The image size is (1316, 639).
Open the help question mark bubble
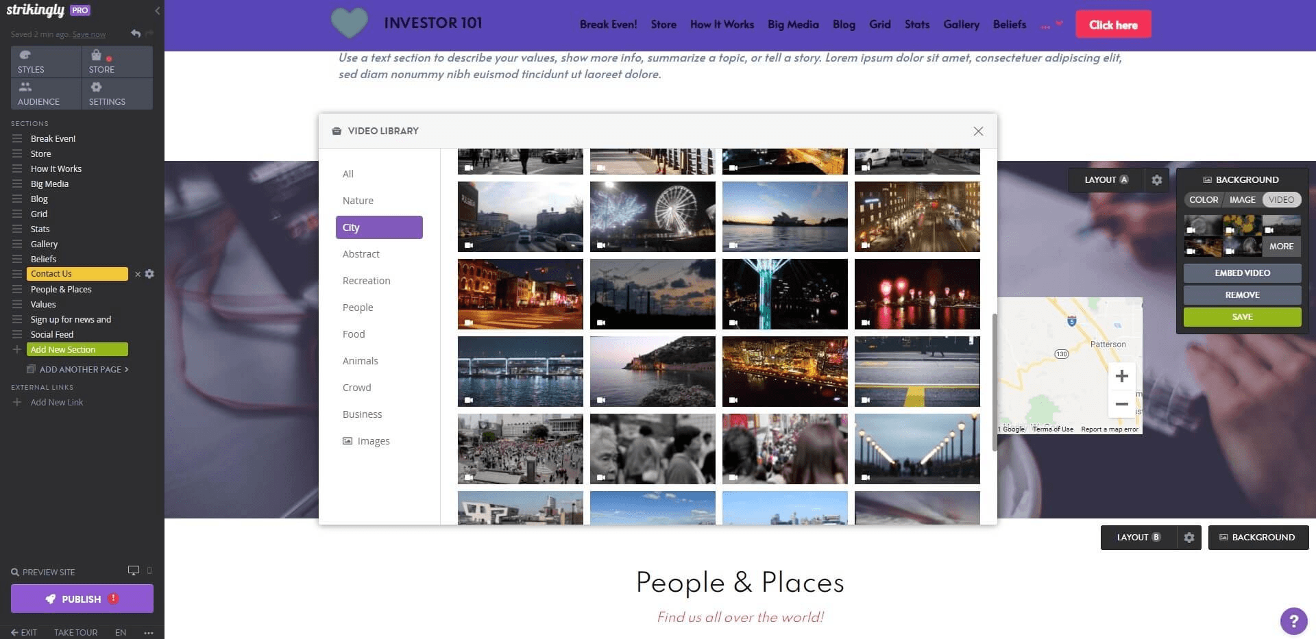click(1293, 621)
